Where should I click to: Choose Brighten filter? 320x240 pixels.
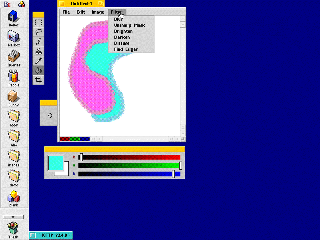click(131, 31)
